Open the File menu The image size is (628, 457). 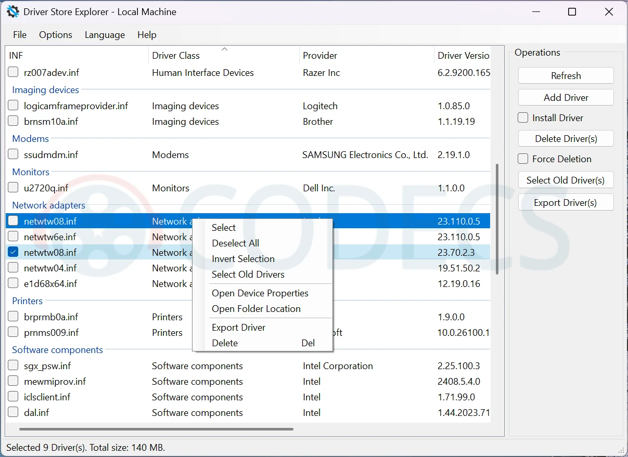tap(20, 35)
